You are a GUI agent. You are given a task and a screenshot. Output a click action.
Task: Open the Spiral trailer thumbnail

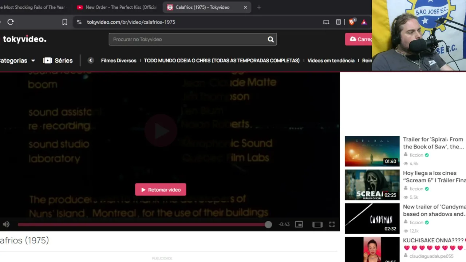[372, 151]
